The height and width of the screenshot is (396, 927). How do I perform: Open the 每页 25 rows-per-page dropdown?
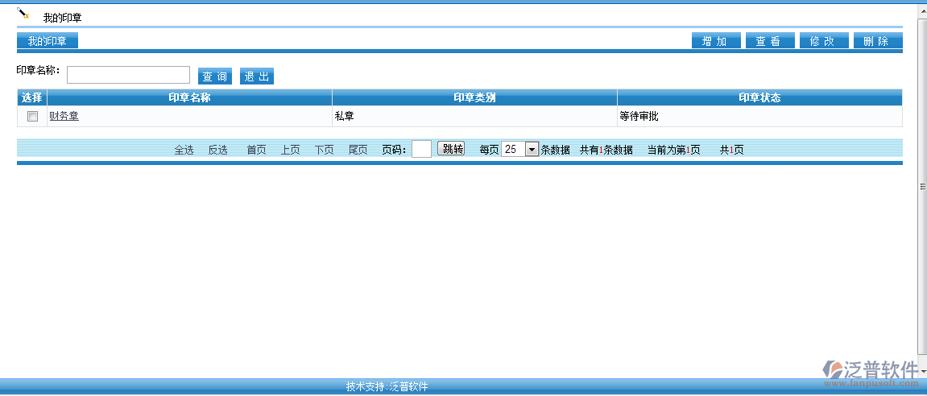coord(519,149)
